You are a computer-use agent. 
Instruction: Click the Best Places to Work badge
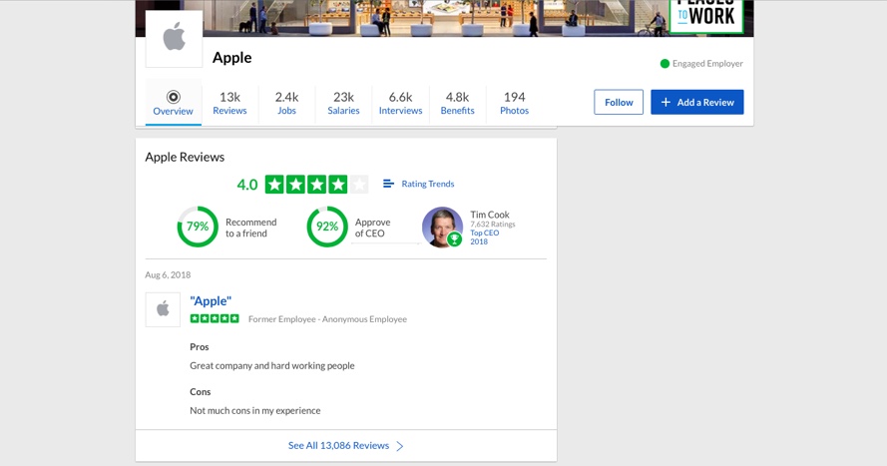point(705,16)
